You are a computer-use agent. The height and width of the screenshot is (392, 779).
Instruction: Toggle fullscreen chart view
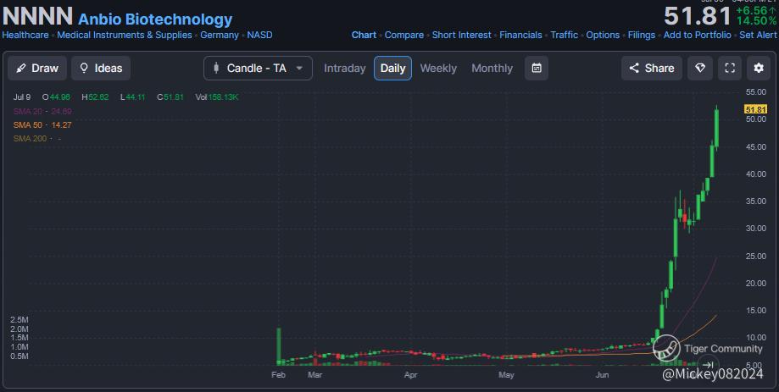click(730, 68)
